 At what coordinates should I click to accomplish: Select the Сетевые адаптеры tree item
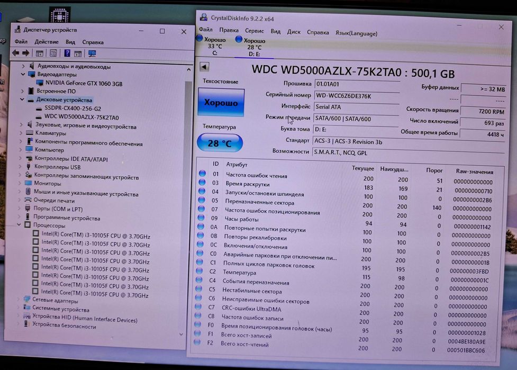[55, 301]
